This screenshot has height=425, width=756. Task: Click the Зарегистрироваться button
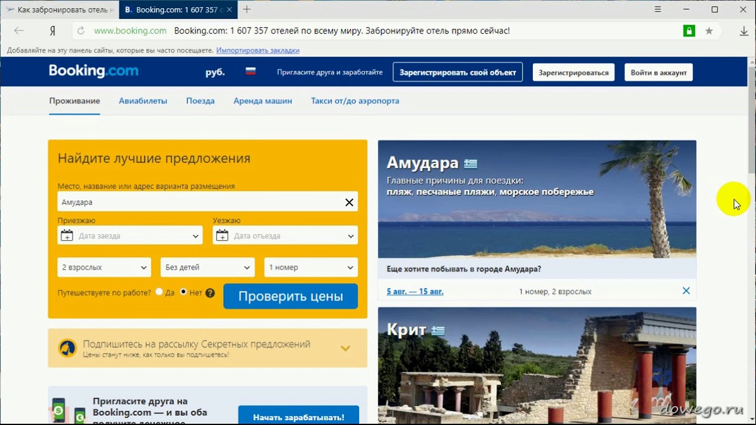point(573,73)
